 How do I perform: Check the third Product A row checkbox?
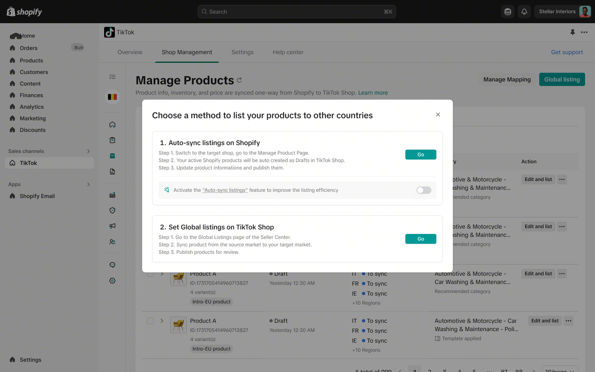[150, 274]
